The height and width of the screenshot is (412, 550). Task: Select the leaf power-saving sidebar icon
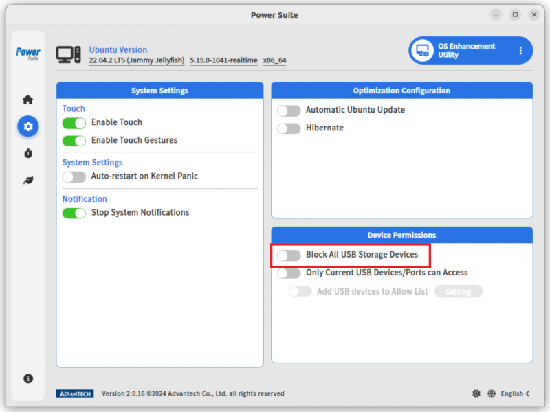click(27, 180)
